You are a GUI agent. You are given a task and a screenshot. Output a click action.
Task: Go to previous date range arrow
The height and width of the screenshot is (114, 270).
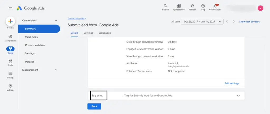tap(227, 22)
